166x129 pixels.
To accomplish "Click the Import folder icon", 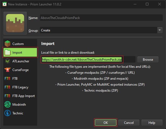I will click(x=8, y=53).
